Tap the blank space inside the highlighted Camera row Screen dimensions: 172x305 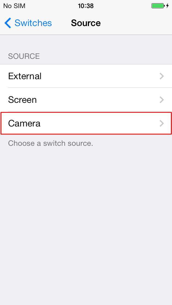99,123
